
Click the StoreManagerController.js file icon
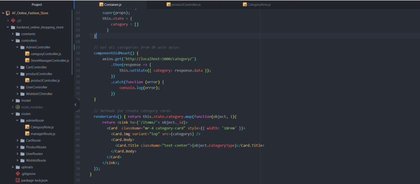pos(27,60)
